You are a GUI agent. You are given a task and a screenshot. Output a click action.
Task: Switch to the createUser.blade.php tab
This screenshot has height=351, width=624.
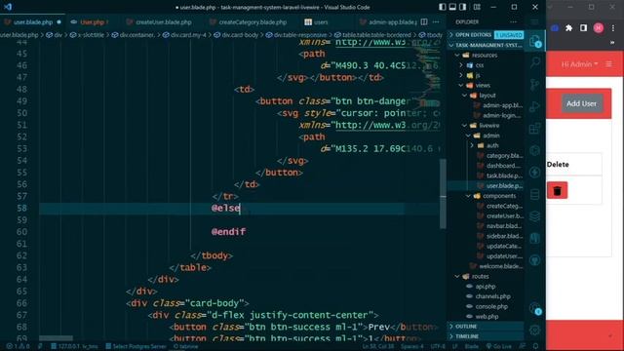[164, 21]
